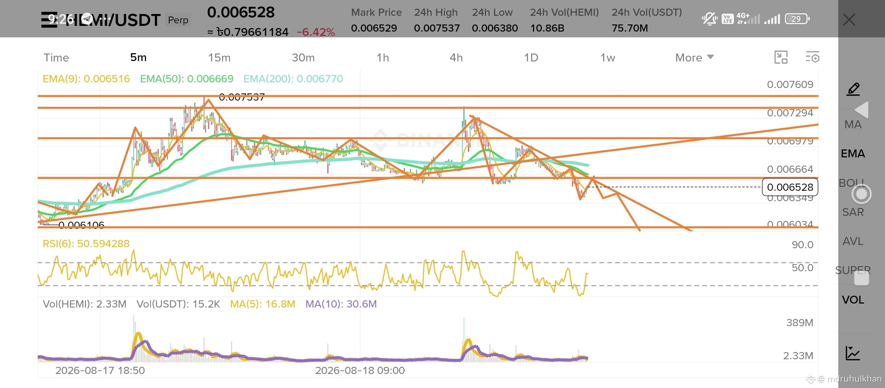Switch to 1h interval
This screenshot has height=388, width=885.
tap(383, 57)
